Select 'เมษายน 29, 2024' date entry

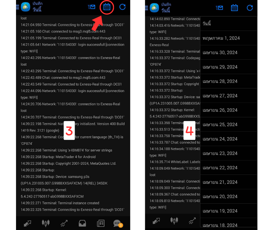click(x=229, y=67)
